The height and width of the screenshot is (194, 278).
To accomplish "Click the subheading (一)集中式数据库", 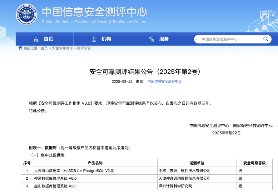I will [x=48, y=155].
